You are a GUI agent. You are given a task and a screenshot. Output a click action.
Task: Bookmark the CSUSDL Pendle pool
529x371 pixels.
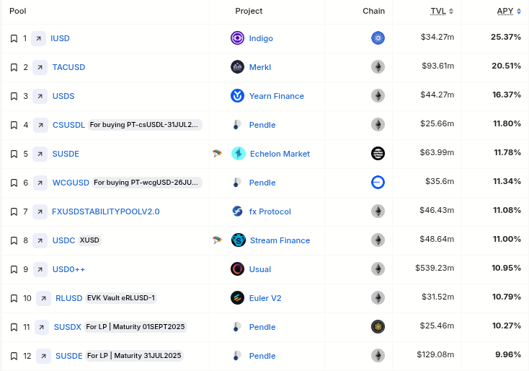(x=14, y=125)
